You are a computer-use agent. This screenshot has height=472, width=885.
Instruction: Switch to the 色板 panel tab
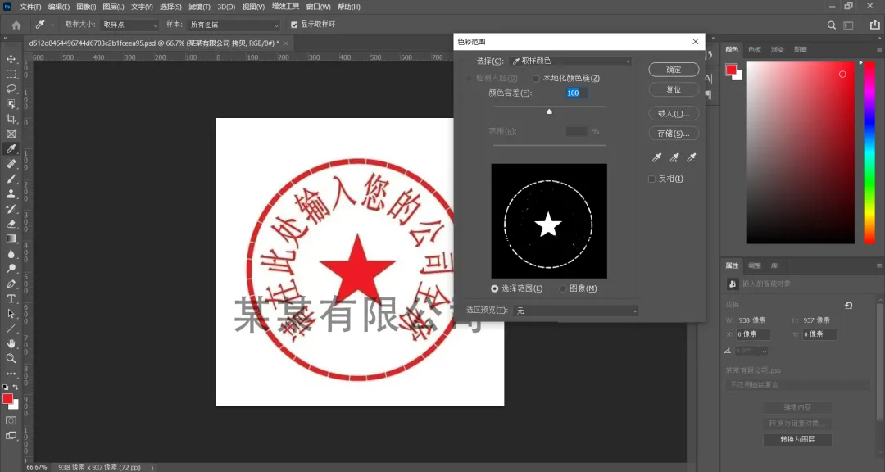coord(755,50)
